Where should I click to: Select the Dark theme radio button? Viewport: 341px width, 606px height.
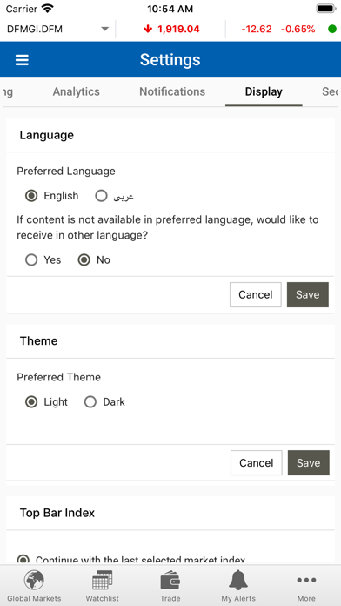90,402
